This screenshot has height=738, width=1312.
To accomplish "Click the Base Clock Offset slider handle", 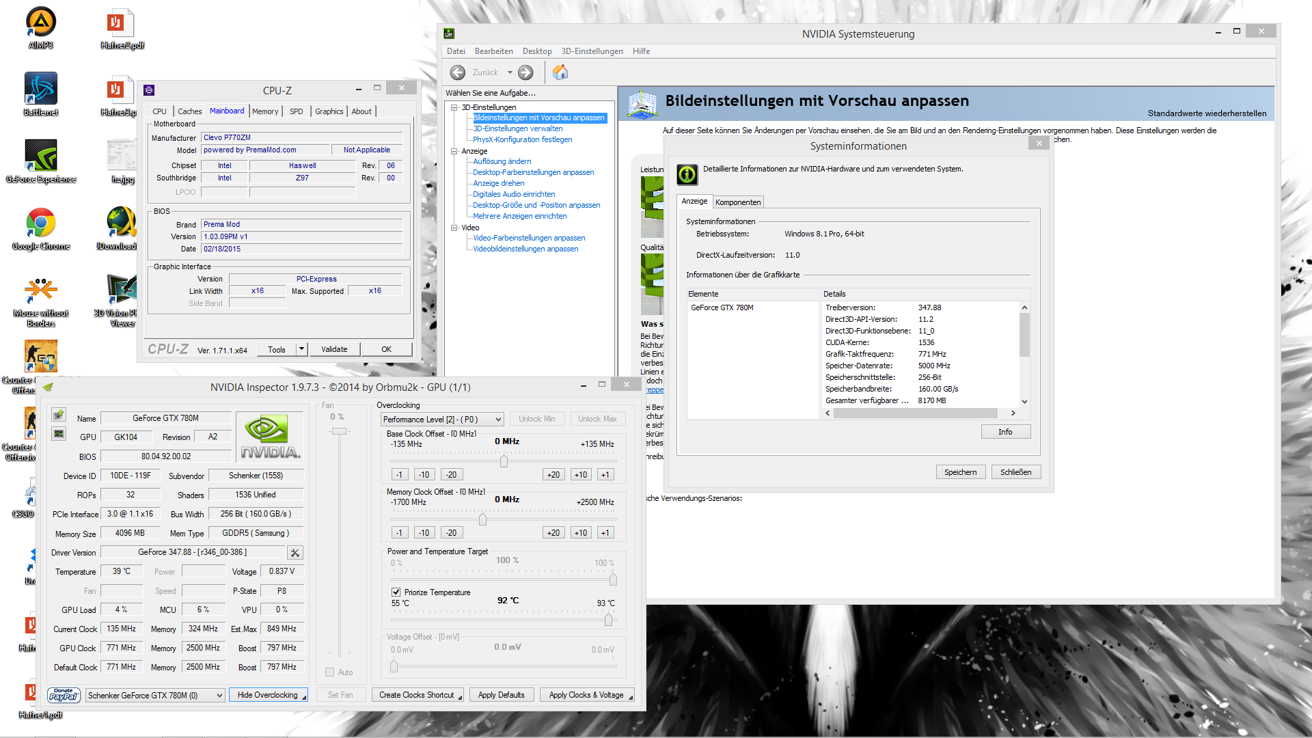I will [504, 461].
